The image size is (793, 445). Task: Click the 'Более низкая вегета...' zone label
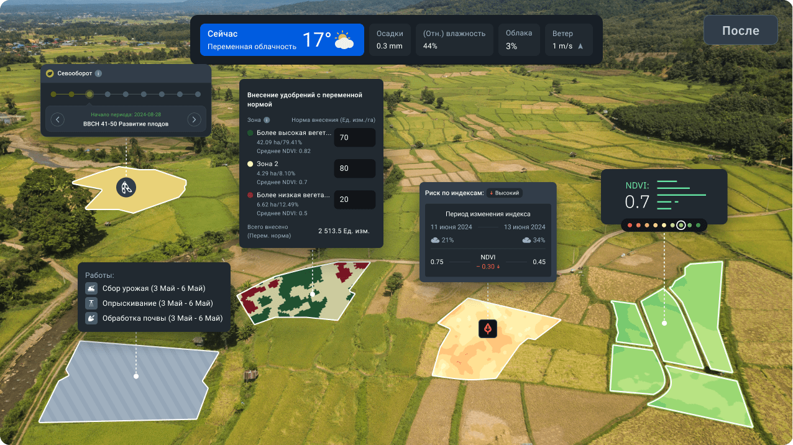point(294,195)
